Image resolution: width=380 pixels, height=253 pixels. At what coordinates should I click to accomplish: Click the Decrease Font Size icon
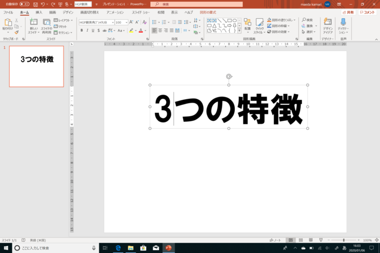point(137,22)
